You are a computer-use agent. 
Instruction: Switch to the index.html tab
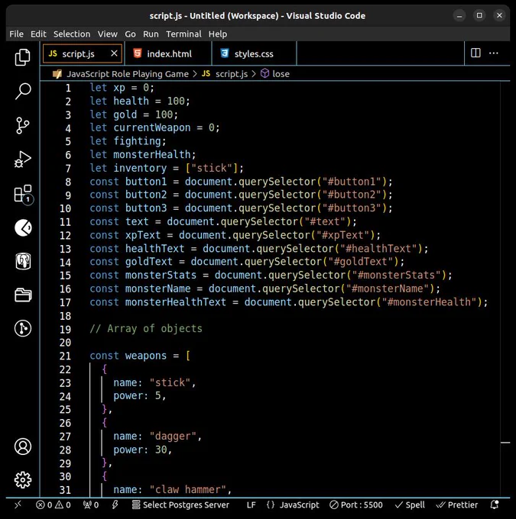168,53
